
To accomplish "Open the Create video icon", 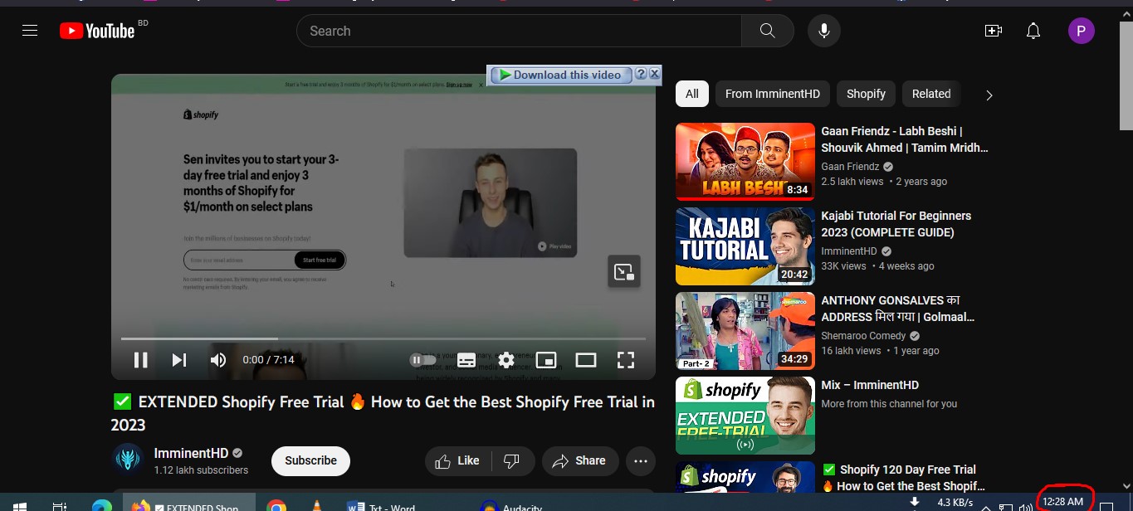I will pyautogui.click(x=993, y=31).
